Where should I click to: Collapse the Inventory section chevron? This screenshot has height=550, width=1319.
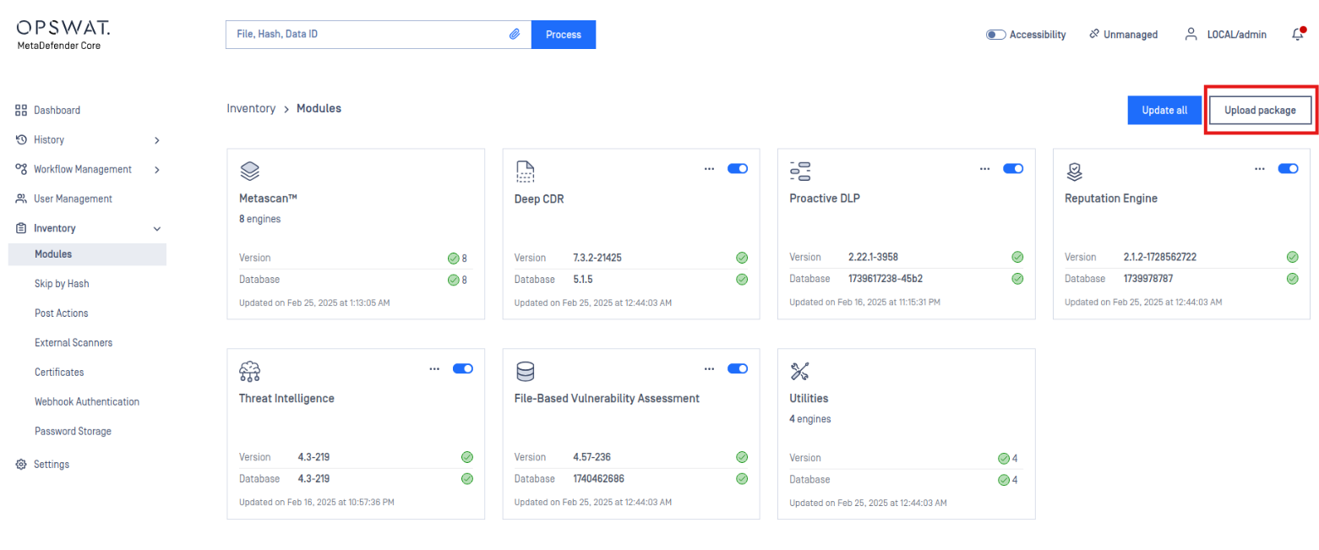[157, 229]
